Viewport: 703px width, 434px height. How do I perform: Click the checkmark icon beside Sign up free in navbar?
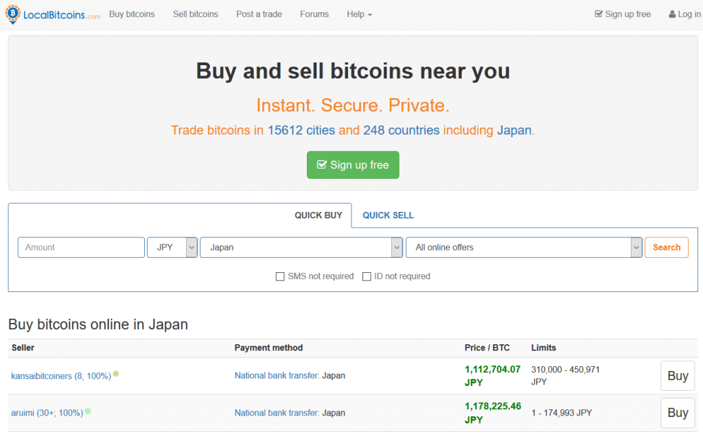(598, 14)
